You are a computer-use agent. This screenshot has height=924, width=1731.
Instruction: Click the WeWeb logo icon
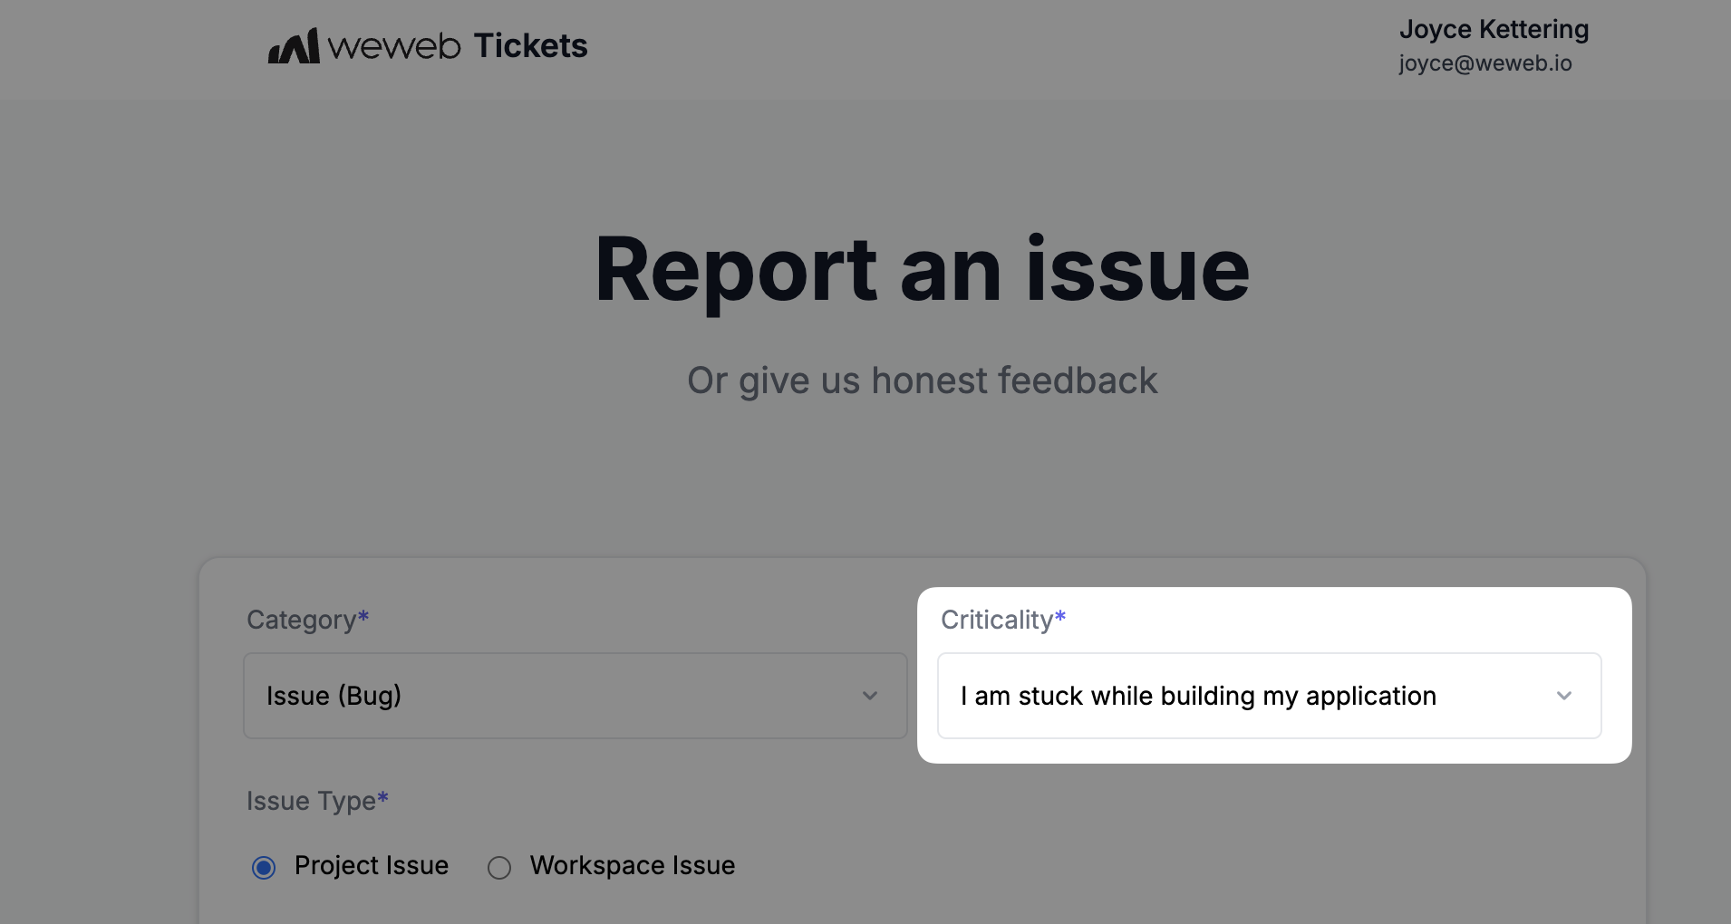tap(294, 46)
